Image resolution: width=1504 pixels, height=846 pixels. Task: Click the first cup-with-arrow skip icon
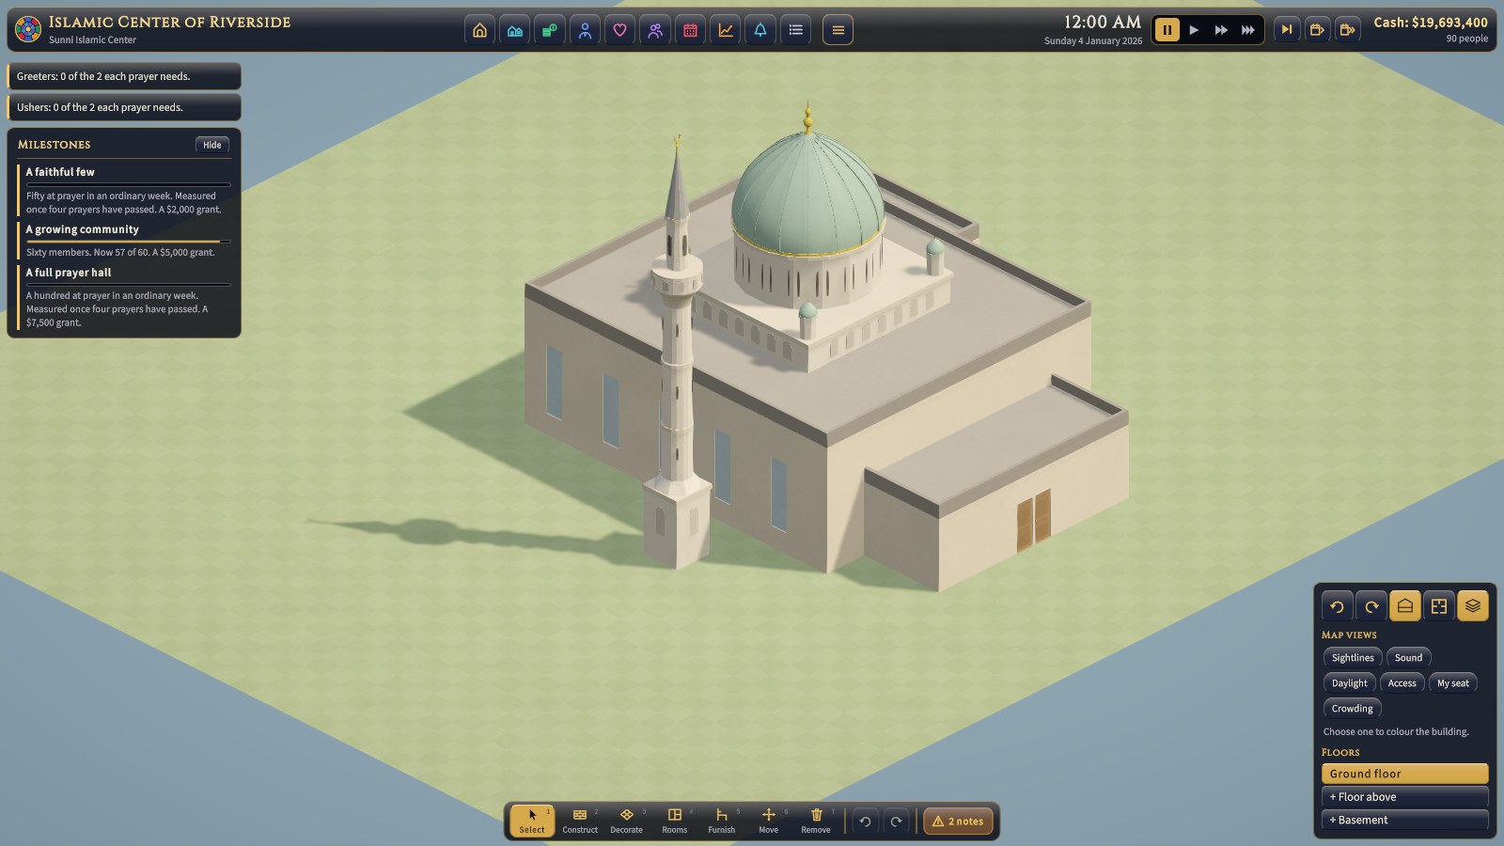(x=1317, y=30)
